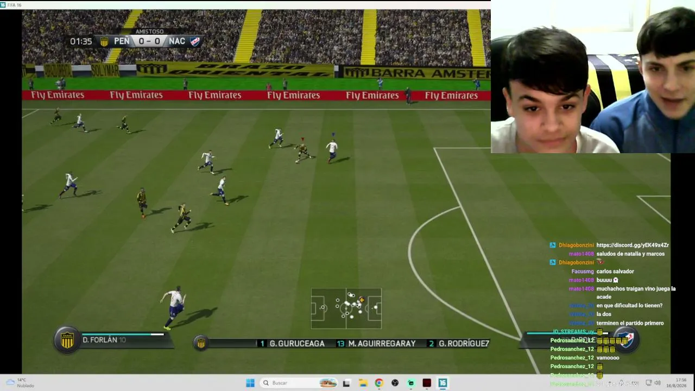The width and height of the screenshot is (695, 391).
Task: Click the 'muchachos traigan vino' chat message
Action: click(x=636, y=293)
